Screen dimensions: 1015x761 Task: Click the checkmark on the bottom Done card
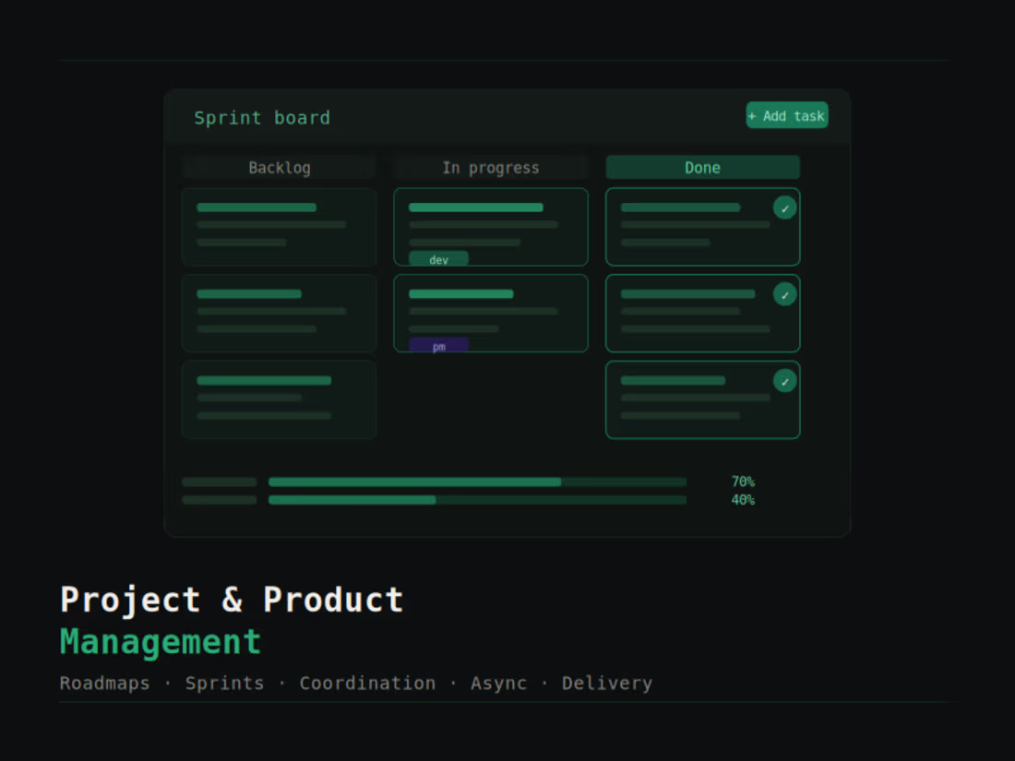[x=785, y=380]
